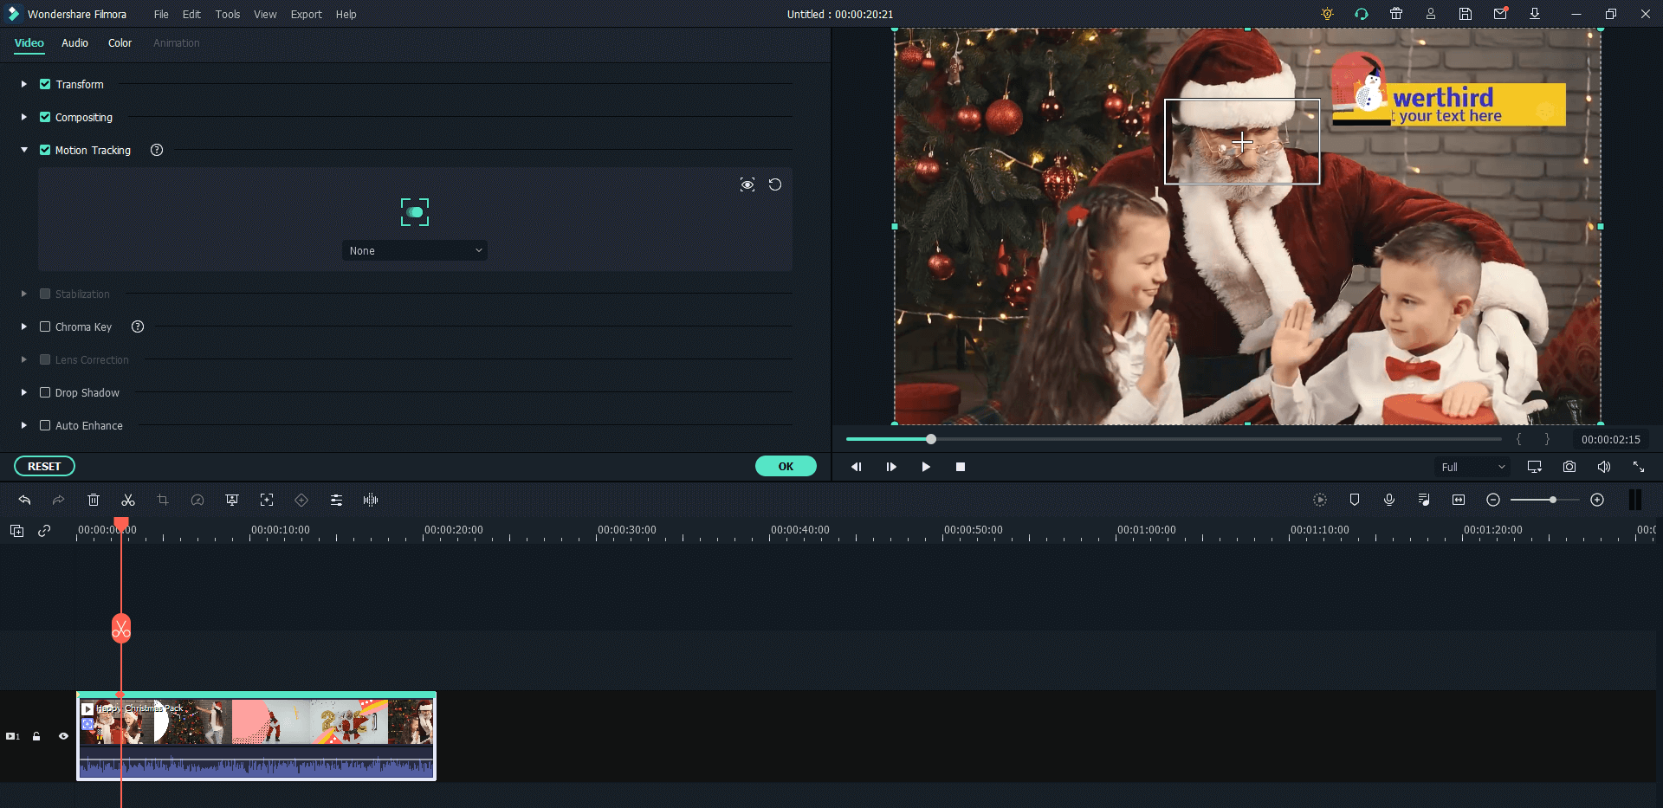Image resolution: width=1663 pixels, height=808 pixels.
Task: Open the Tools menu
Action: [228, 14]
